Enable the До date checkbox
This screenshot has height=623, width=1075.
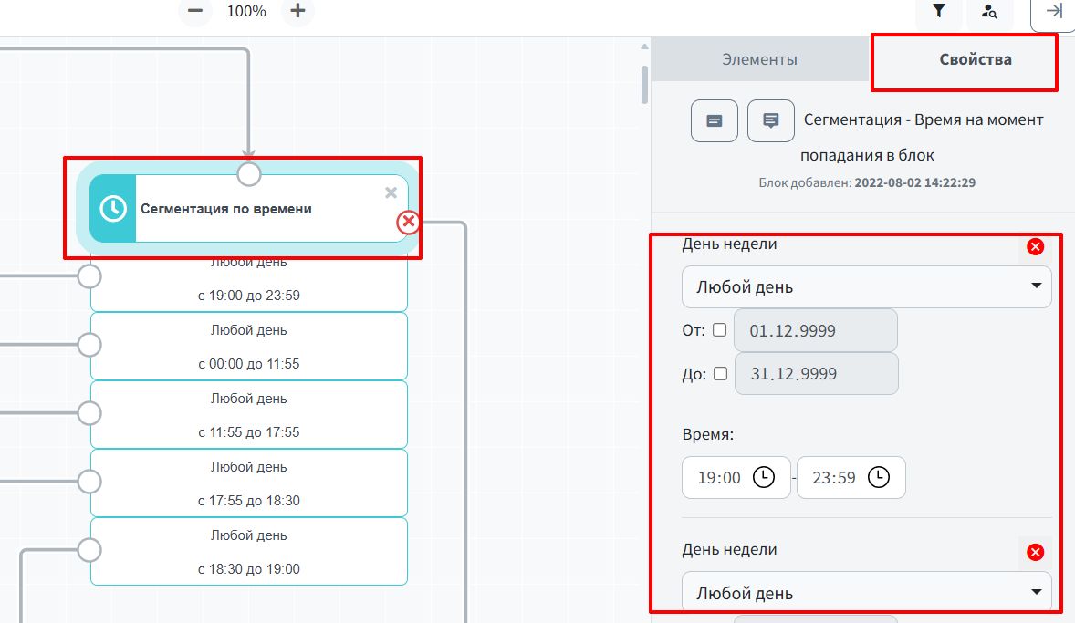pos(720,373)
